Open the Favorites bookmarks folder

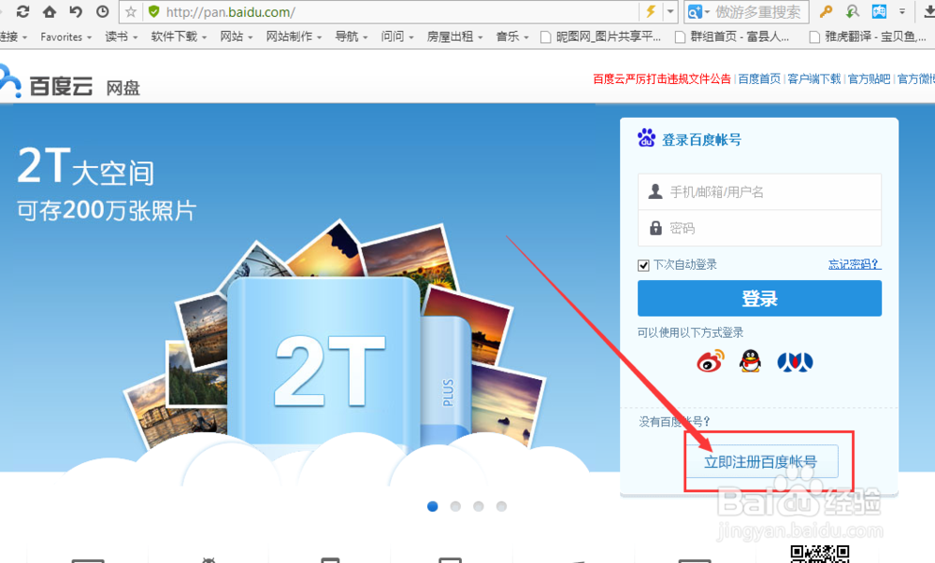click(x=66, y=37)
